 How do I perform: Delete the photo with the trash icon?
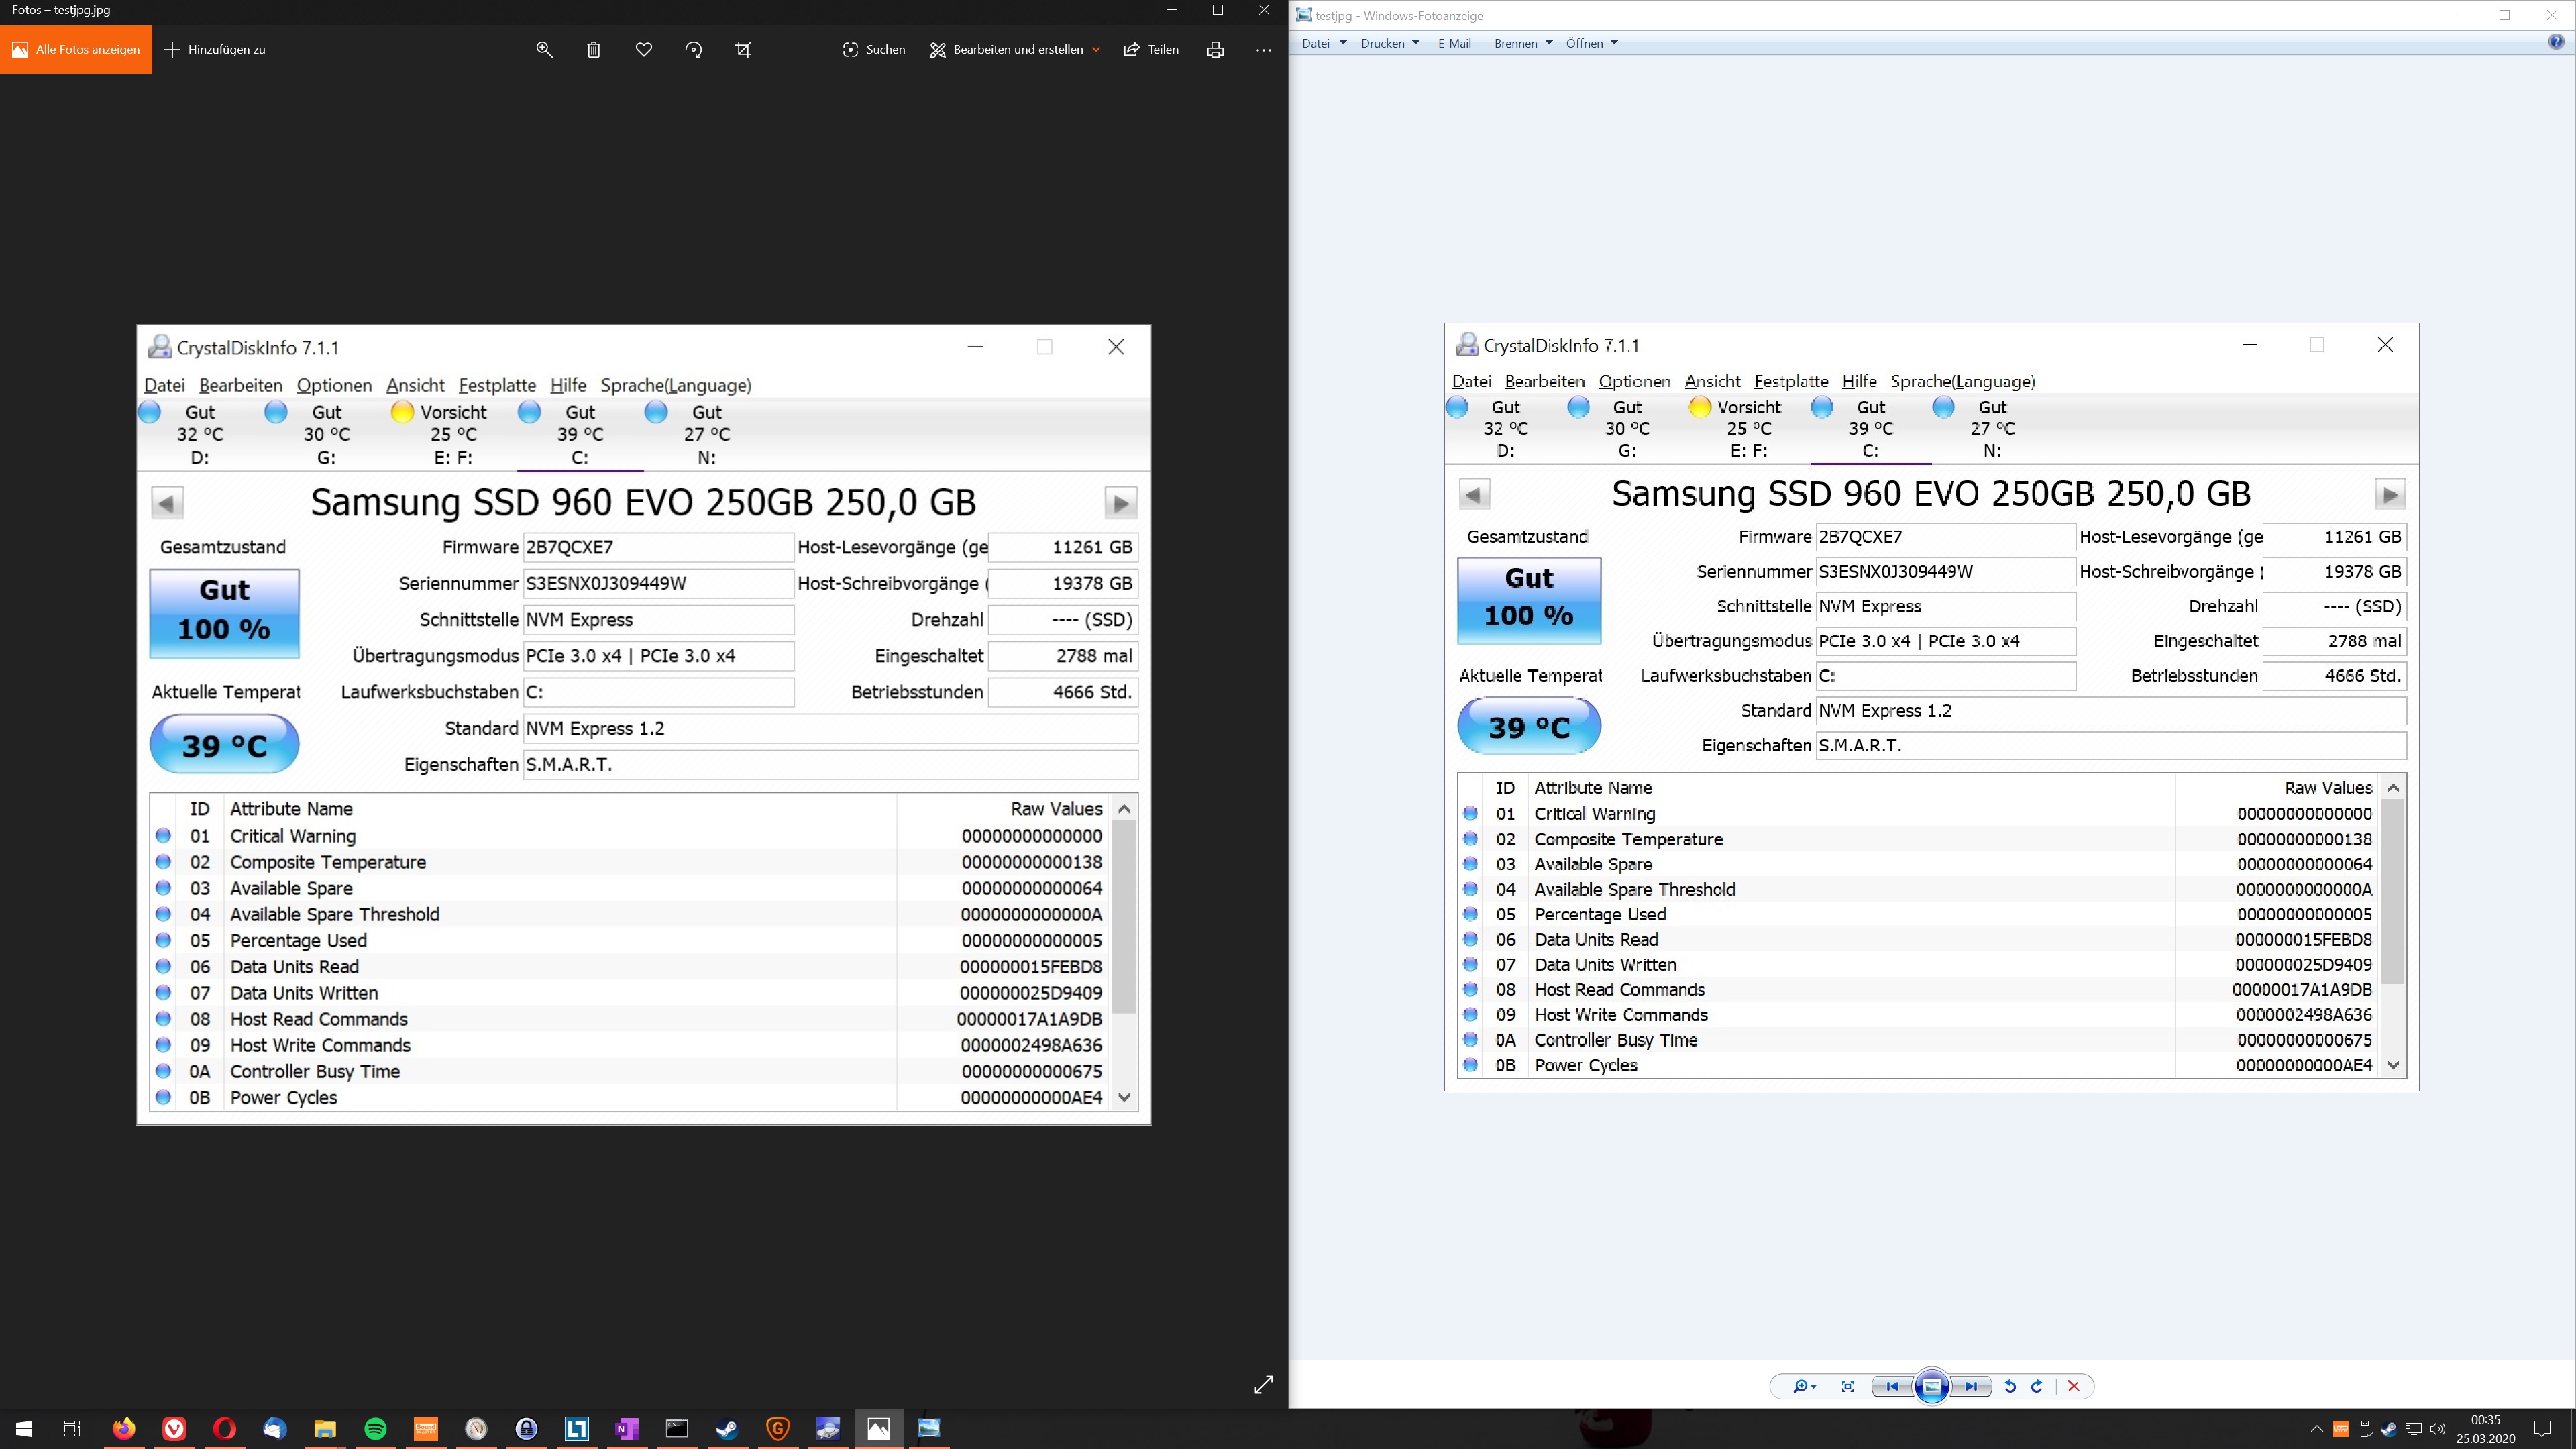[x=594, y=49]
